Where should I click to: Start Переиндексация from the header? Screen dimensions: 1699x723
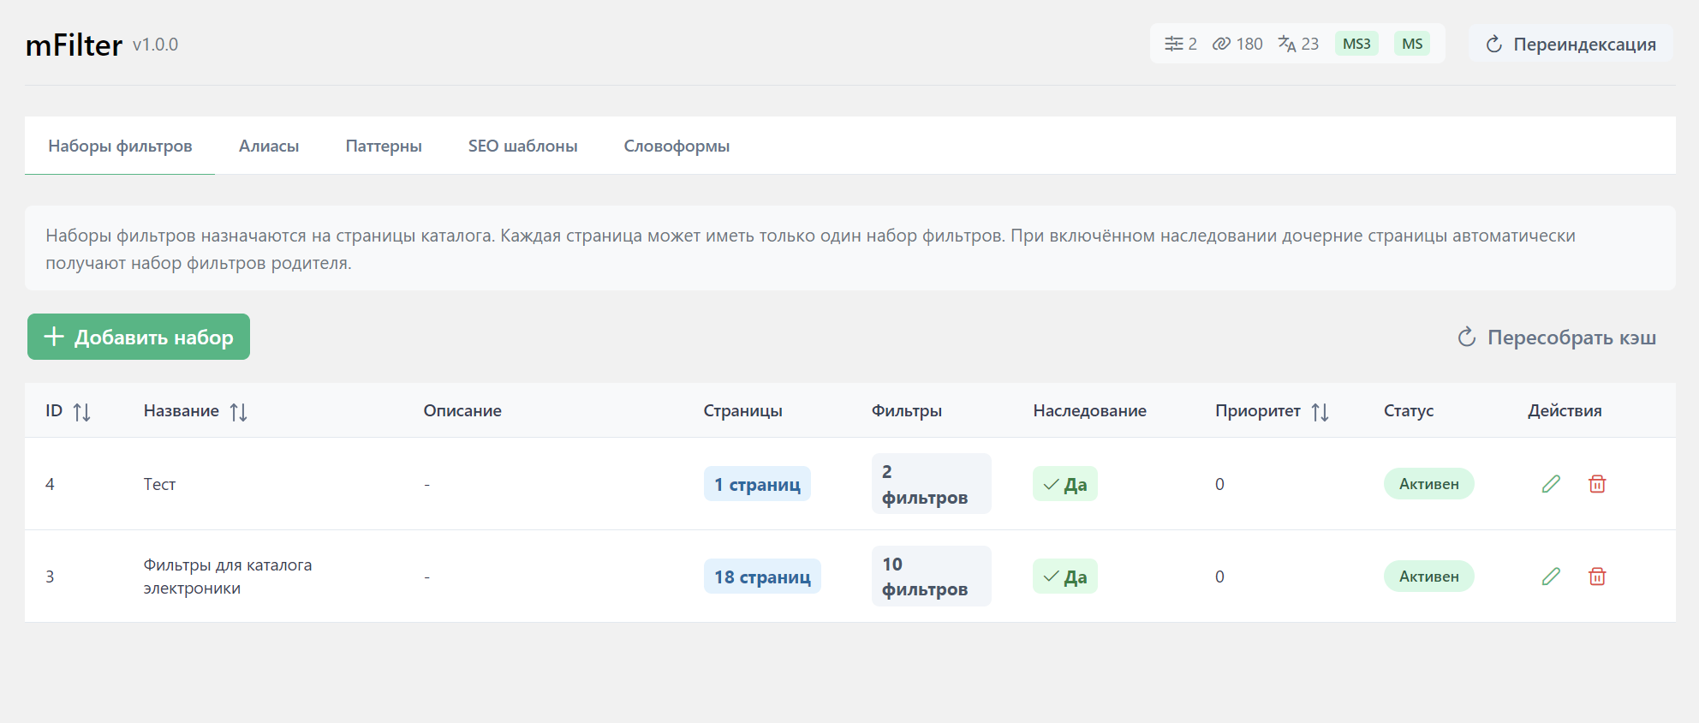tap(1571, 44)
